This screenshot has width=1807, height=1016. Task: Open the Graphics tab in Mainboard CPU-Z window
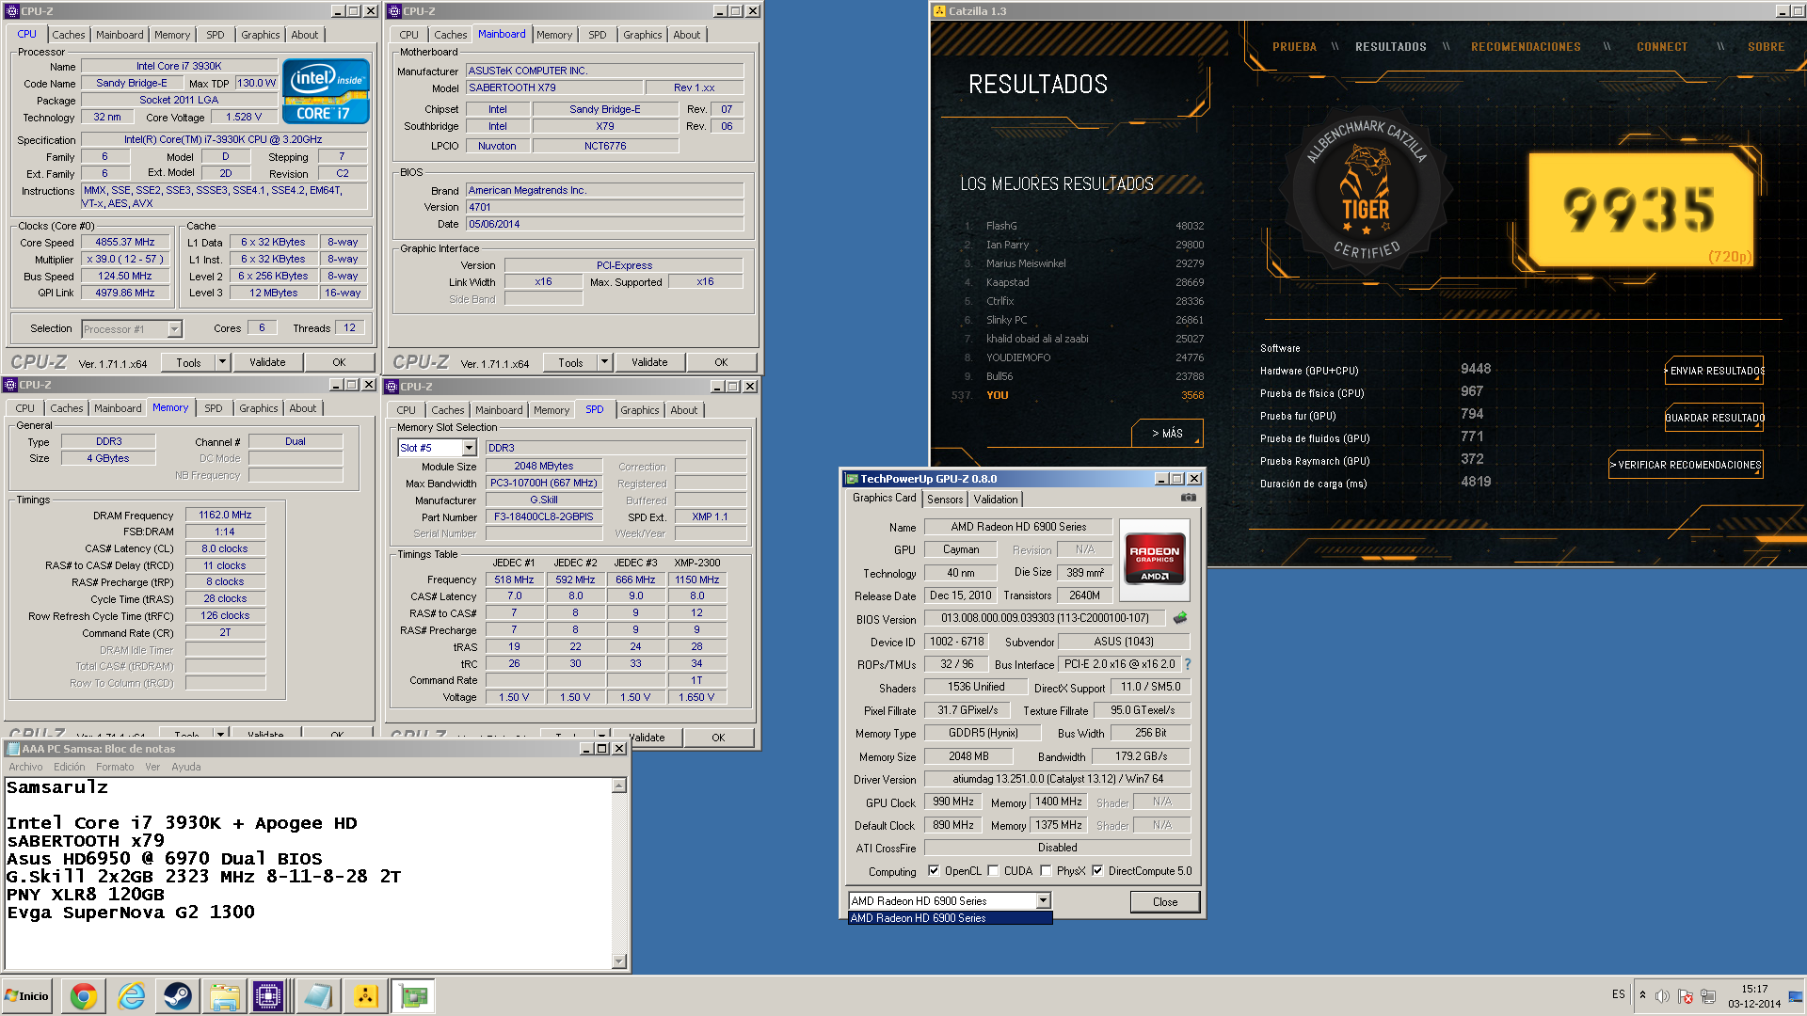pyautogui.click(x=642, y=35)
